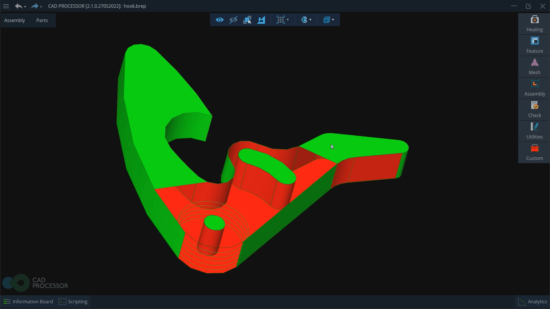Expand the selection grid mode dropdown arrow

pyautogui.click(x=288, y=20)
